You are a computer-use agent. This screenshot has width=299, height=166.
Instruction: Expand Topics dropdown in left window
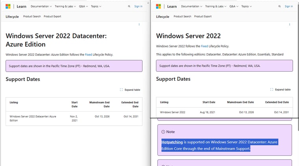click(x=96, y=6)
